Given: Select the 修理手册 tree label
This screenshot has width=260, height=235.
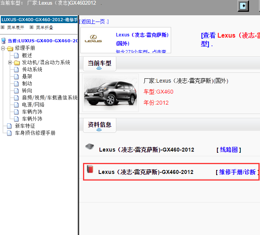Looking at the screenshot, I should tap(25, 48).
